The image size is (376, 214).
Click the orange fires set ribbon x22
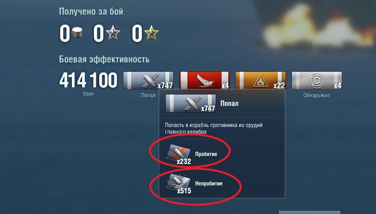260,81
